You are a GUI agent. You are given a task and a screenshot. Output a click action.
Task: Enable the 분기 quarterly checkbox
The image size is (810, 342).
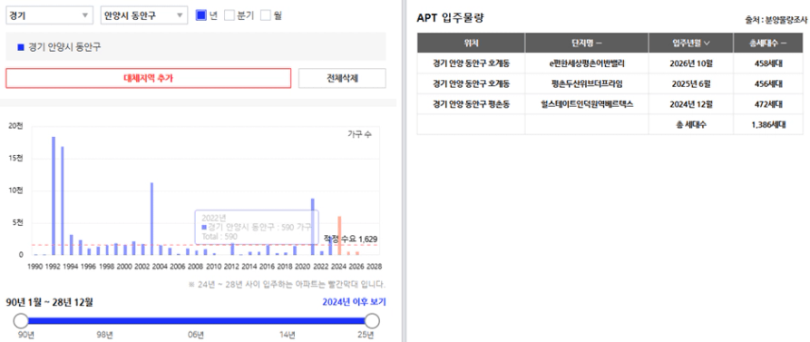coord(229,15)
